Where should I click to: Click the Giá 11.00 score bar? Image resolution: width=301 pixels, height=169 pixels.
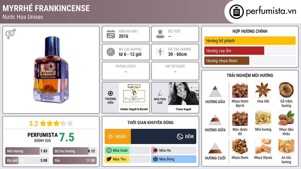(75, 160)
